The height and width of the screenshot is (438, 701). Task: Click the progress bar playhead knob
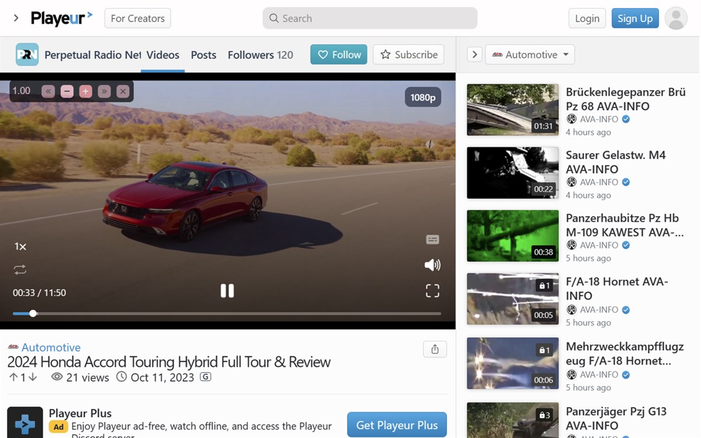(x=33, y=314)
